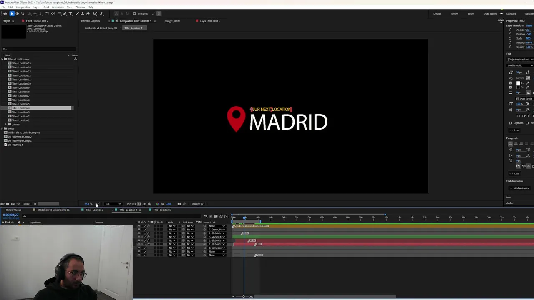Select the Puppet Pin tool

(101, 14)
